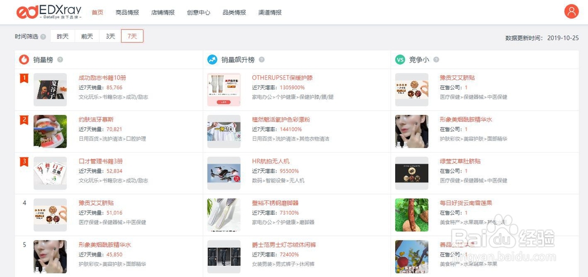
Task: Select the 昨天 time filter
Action: coord(63,36)
